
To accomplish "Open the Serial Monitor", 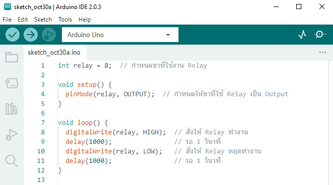I will (x=320, y=35).
